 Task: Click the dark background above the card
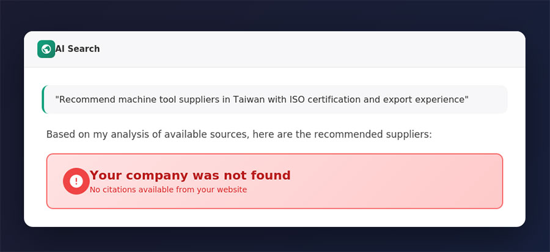coord(275,15)
